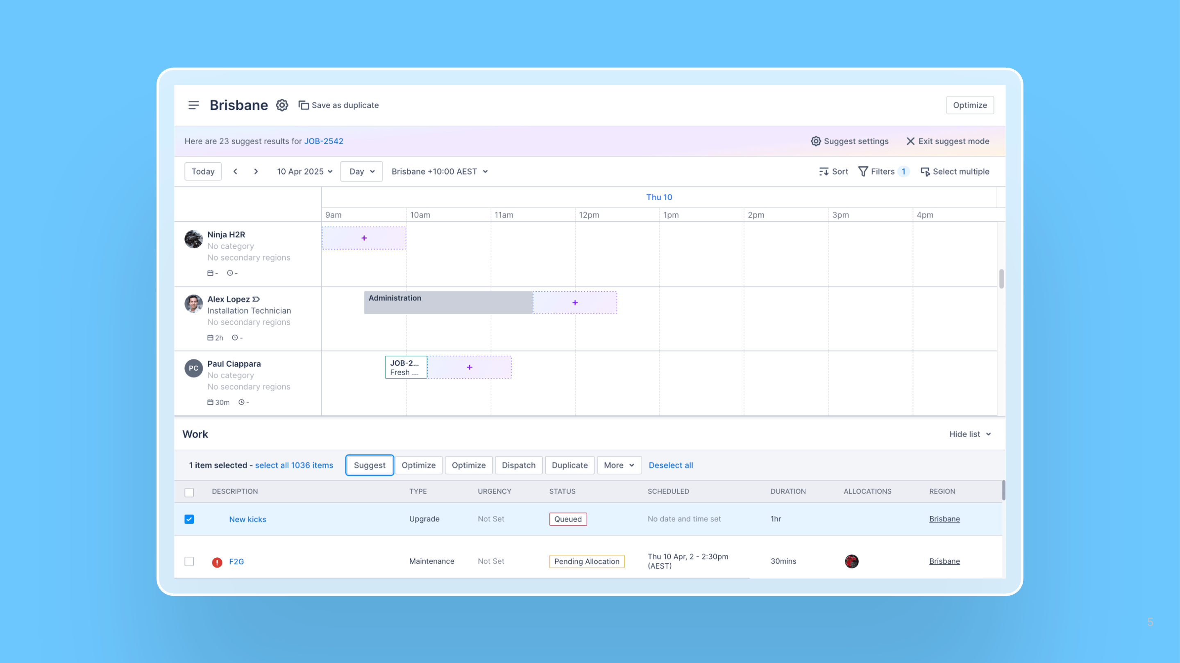
Task: Open JOB-2542 link in suggest banner
Action: (323, 141)
